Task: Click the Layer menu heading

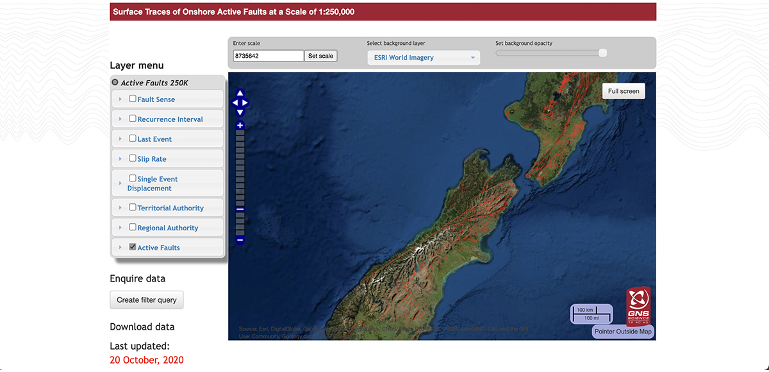Action: (x=136, y=65)
